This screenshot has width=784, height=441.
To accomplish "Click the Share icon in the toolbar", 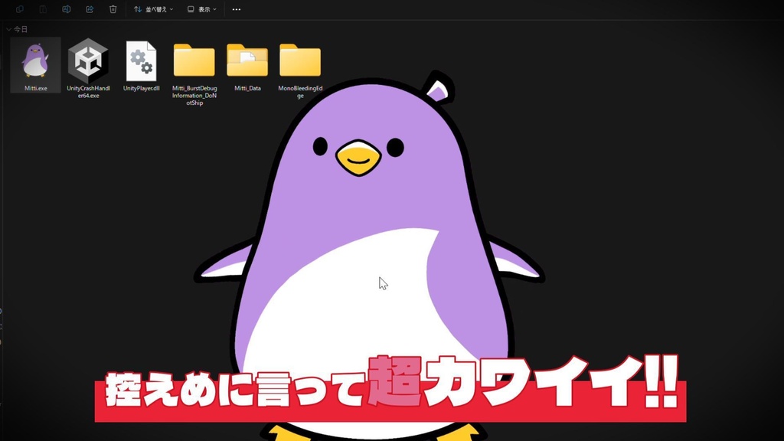I will coord(90,9).
